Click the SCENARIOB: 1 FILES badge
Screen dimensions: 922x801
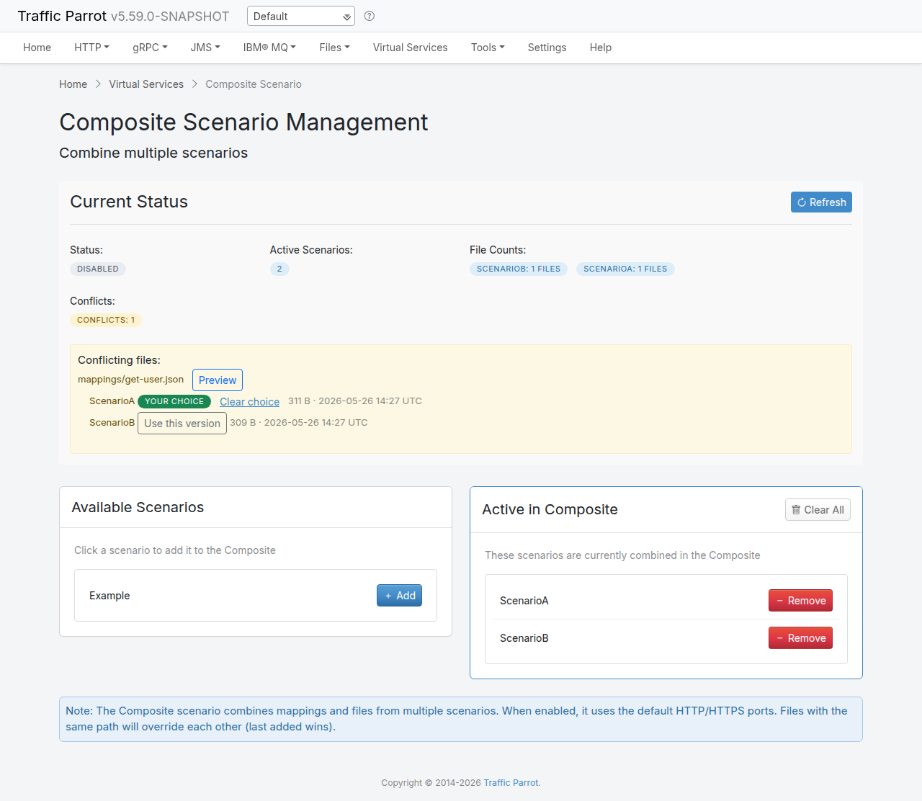[x=519, y=269]
